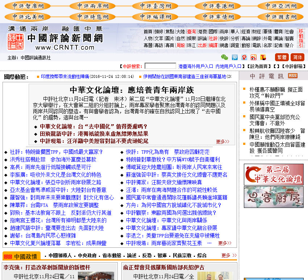Open the RSS feed icon beside 中評電訊

(293, 76)
